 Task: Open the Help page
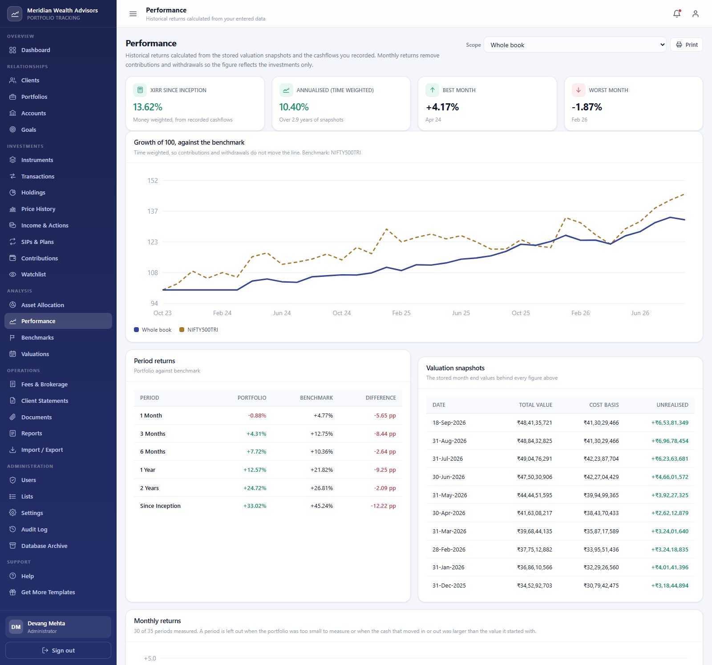[58, 576]
